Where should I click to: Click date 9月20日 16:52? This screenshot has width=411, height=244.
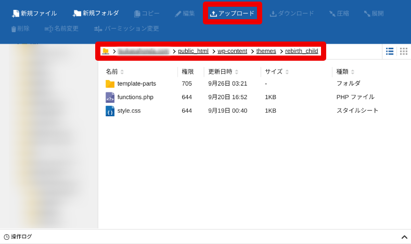tap(227, 97)
